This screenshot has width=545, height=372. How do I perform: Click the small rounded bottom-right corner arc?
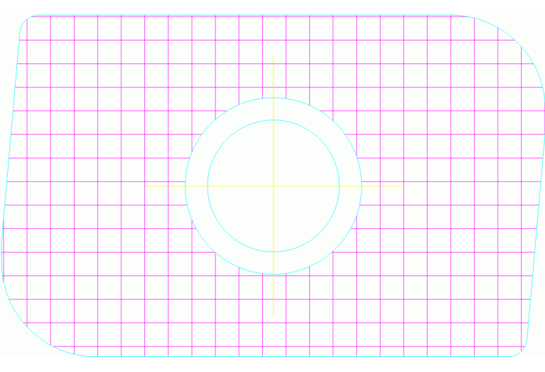[x=523, y=351]
